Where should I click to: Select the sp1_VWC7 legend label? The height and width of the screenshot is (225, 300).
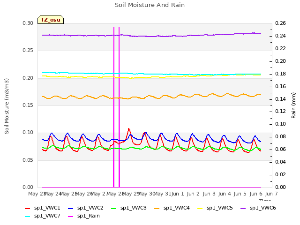[x=47, y=216]
